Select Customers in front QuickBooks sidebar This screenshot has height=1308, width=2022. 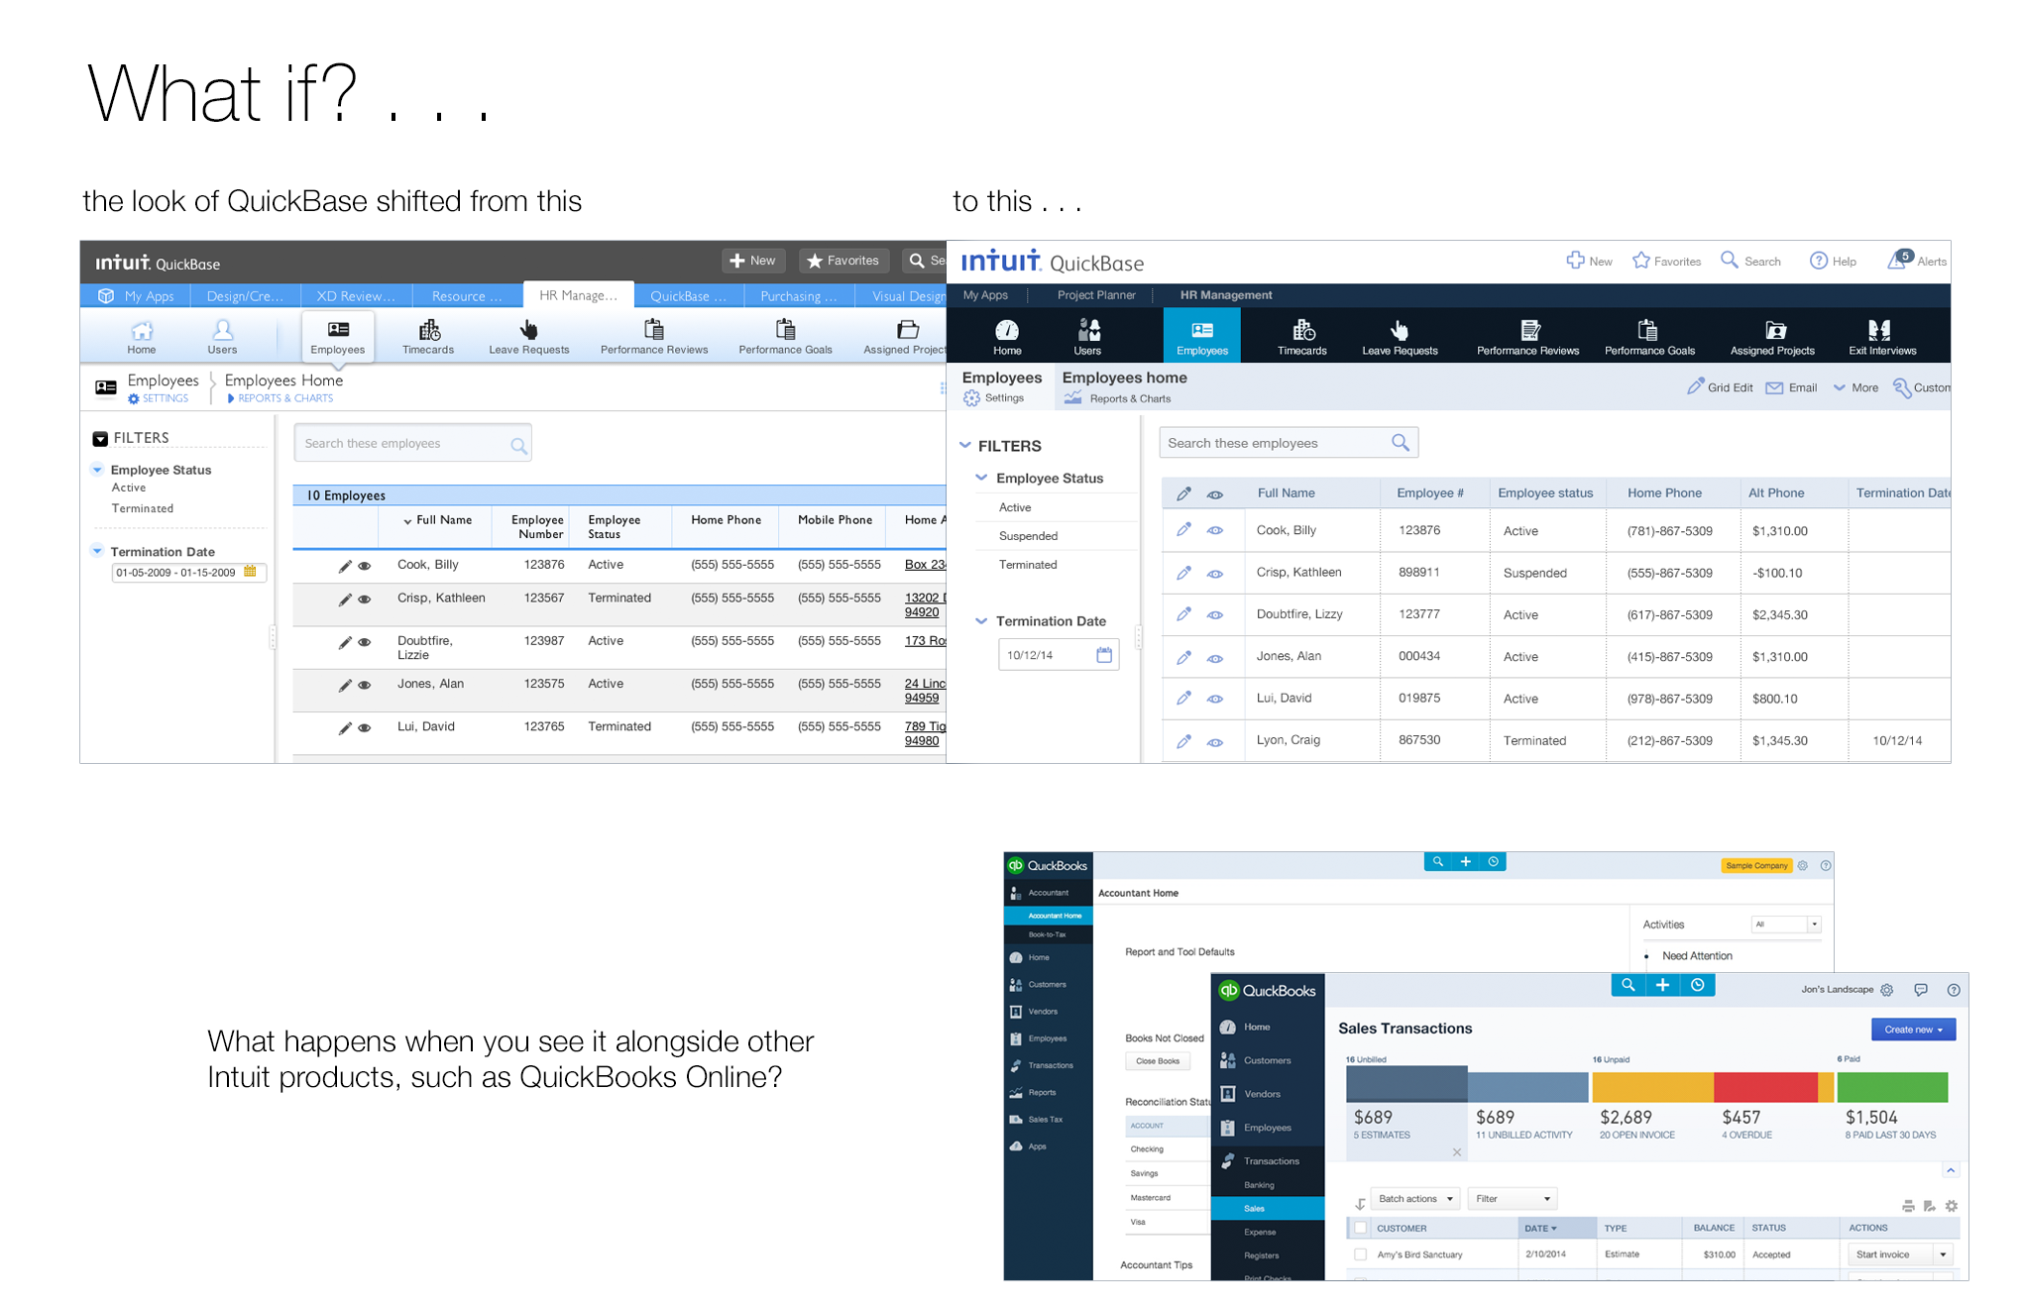click(1267, 1060)
